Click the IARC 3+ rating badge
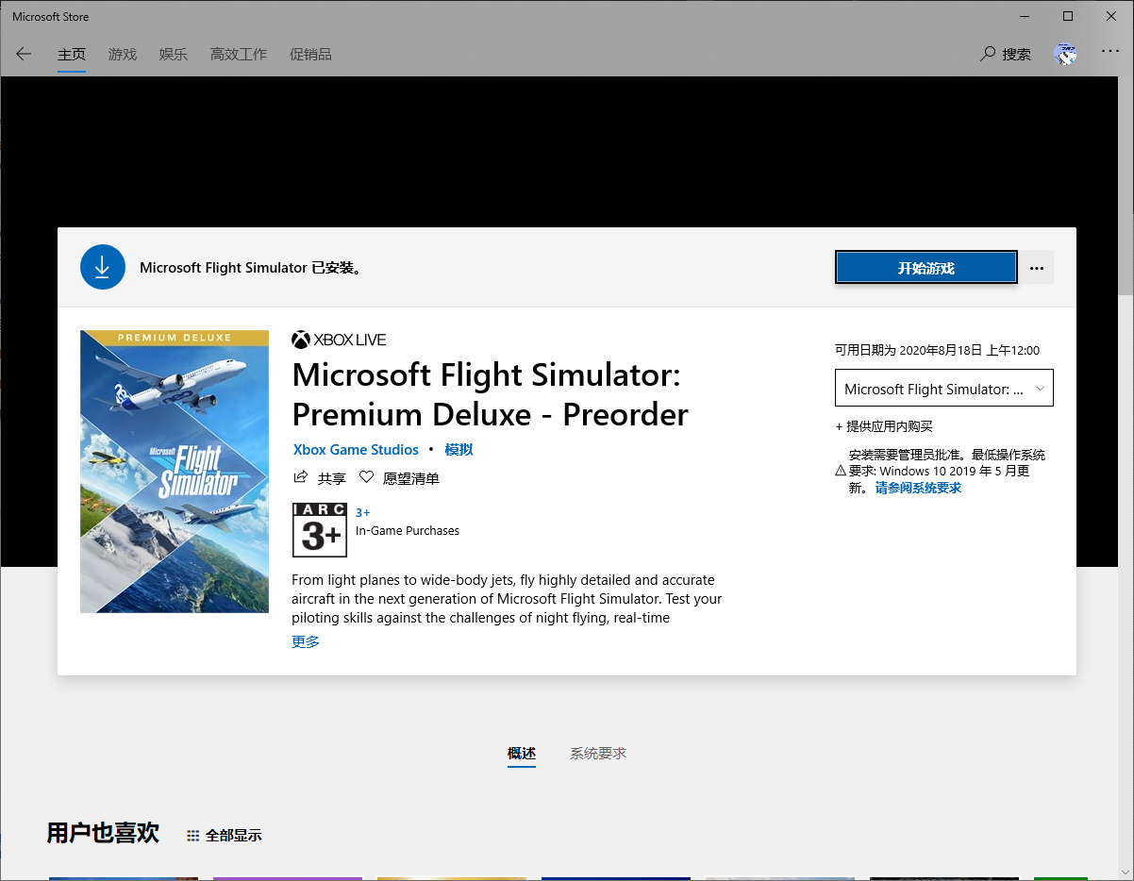1134x881 pixels. 321,529
